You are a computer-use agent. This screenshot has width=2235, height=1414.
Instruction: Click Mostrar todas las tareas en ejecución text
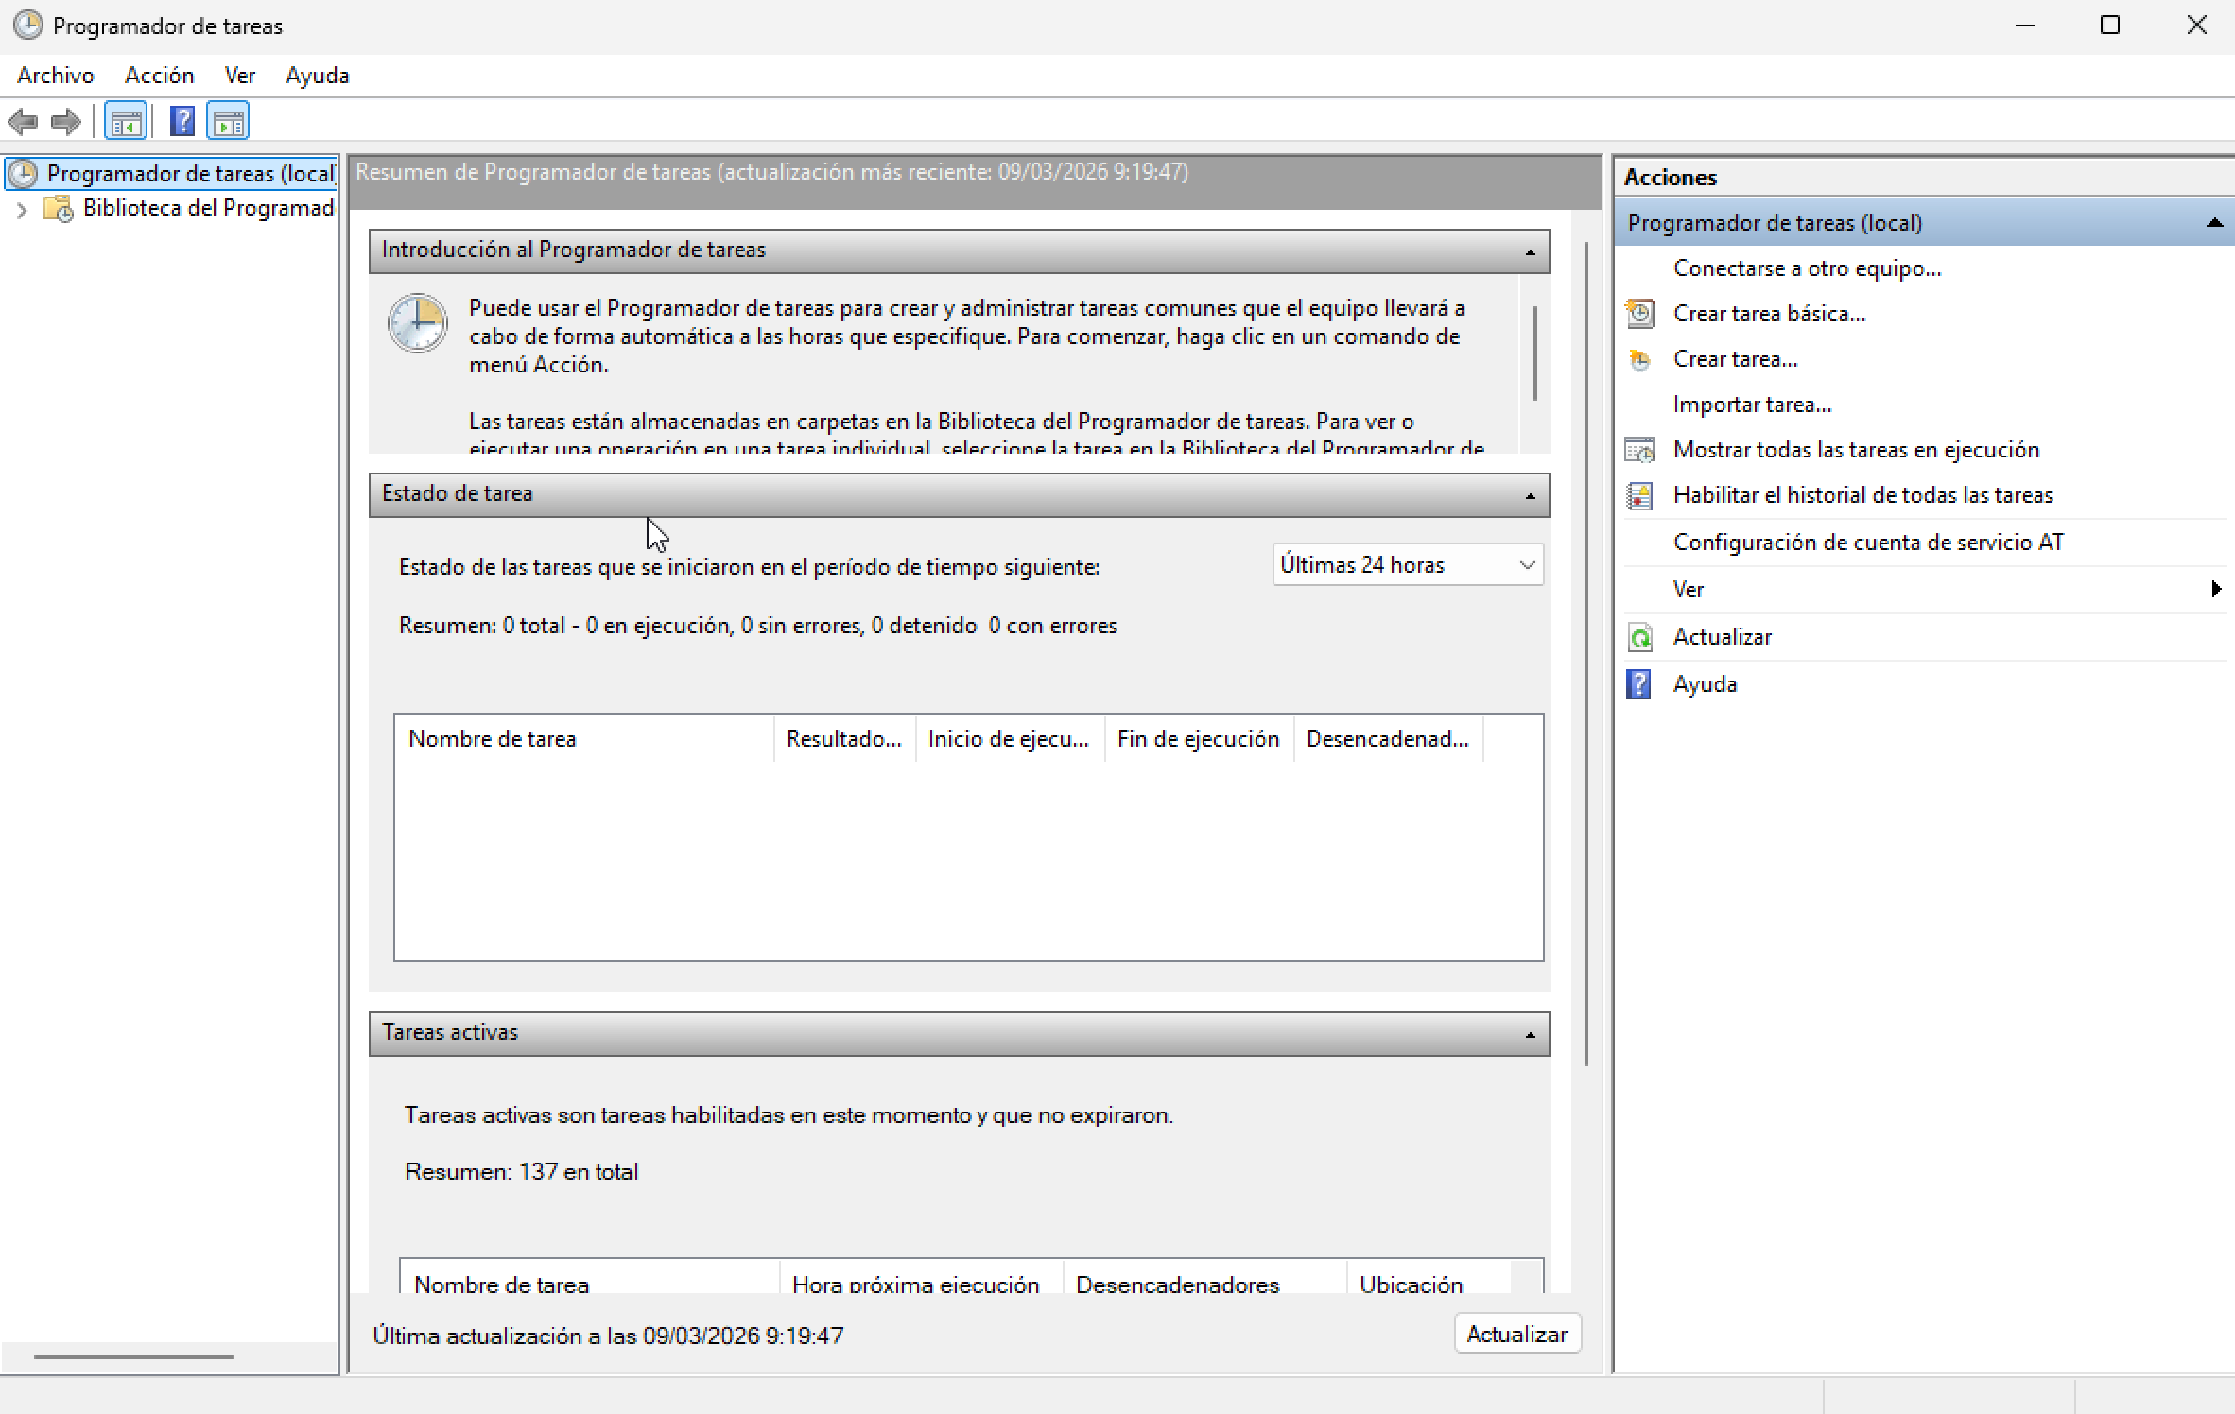click(x=1856, y=450)
